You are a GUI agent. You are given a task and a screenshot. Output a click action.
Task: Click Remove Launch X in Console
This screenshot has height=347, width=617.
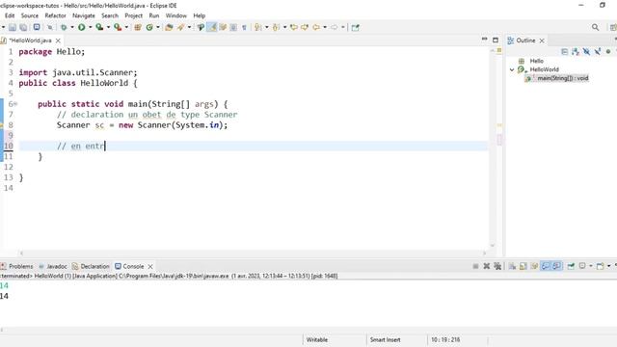point(486,266)
